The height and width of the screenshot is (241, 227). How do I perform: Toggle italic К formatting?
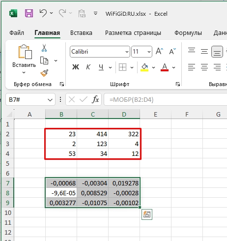point(88,67)
